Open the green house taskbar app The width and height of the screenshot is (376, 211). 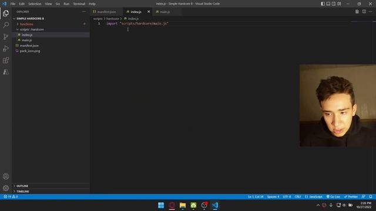coord(193,205)
